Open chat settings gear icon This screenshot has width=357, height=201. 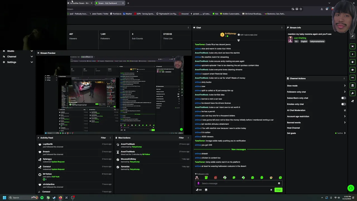[271, 190]
